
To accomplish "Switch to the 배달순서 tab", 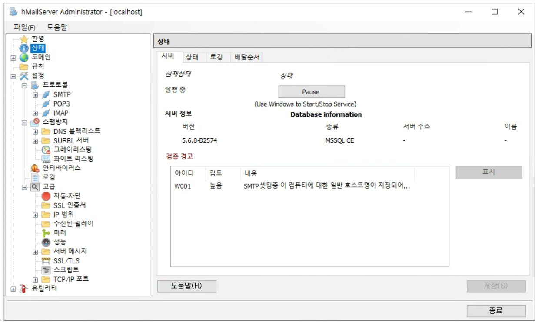I will tap(247, 57).
